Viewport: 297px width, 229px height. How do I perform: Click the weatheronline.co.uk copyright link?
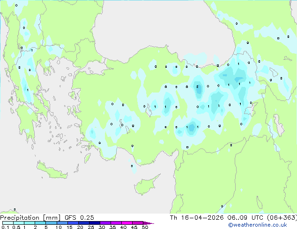(257, 225)
